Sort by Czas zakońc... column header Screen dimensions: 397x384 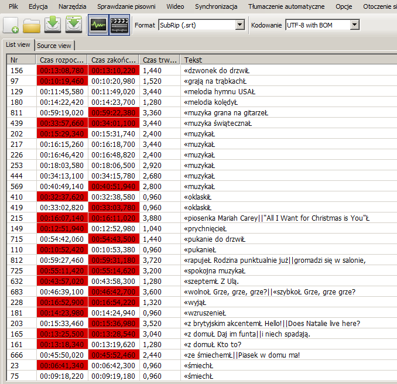113,60
